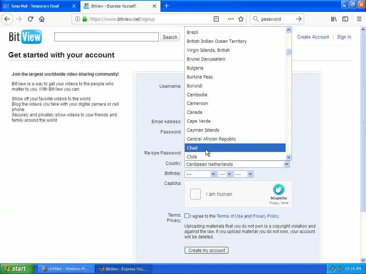The height and width of the screenshot is (274, 366).
Task: Open the Firefox hamburger menu
Action: click(359, 19)
